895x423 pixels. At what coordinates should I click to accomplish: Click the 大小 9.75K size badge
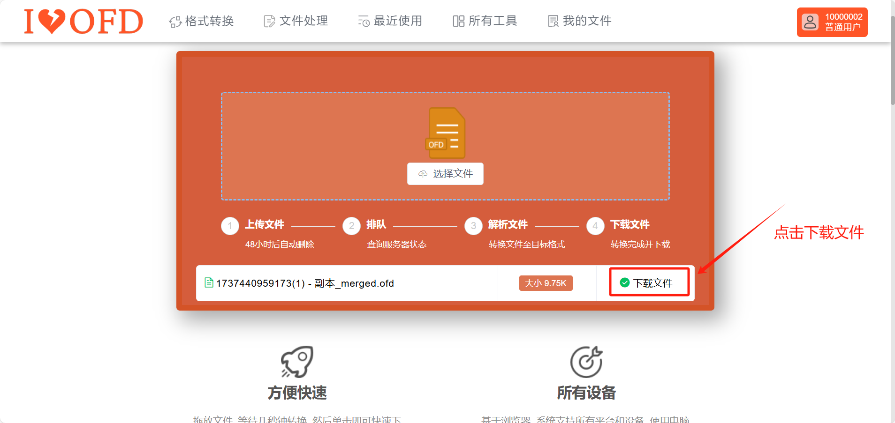[x=546, y=283]
